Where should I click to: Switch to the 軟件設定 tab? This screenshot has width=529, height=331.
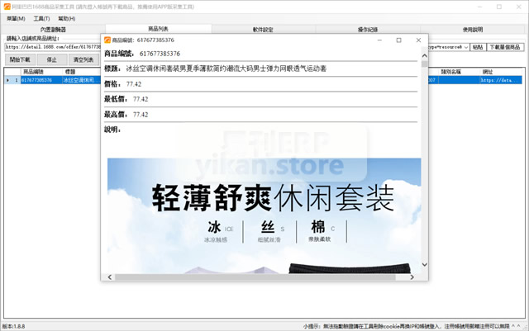(x=264, y=29)
